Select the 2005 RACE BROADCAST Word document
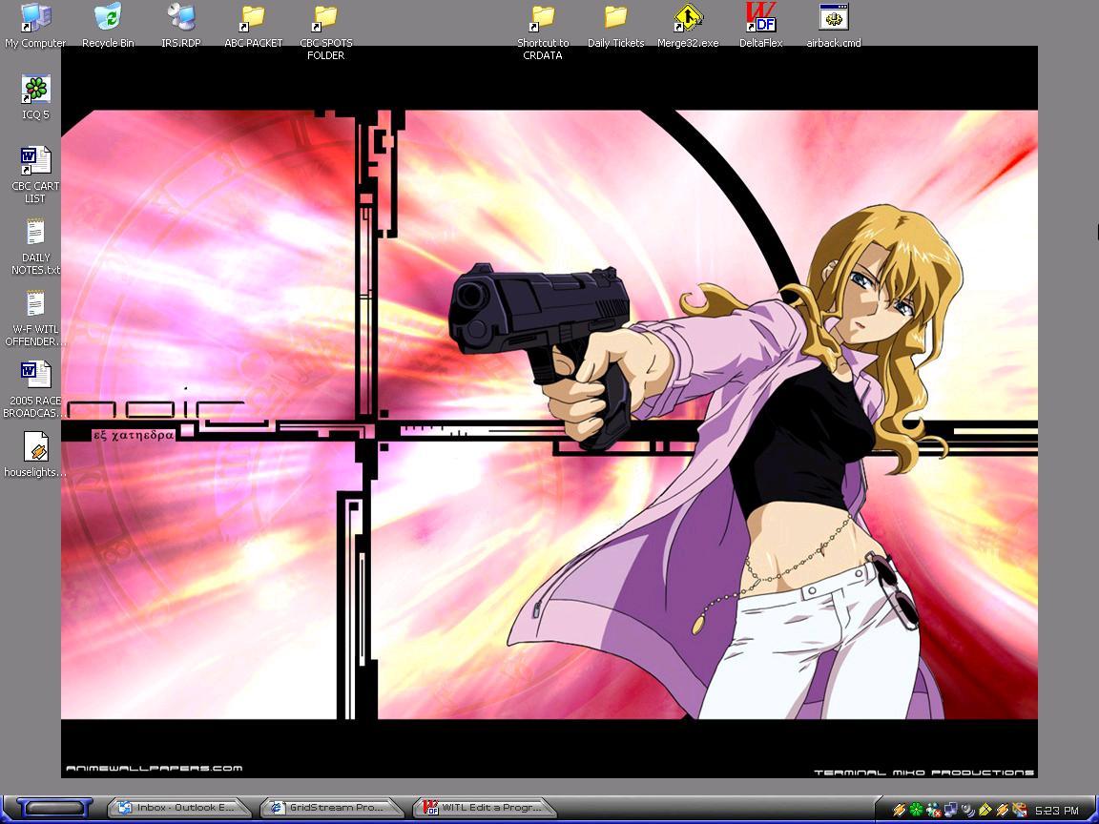Screen dimensions: 1099x824 (x=35, y=376)
